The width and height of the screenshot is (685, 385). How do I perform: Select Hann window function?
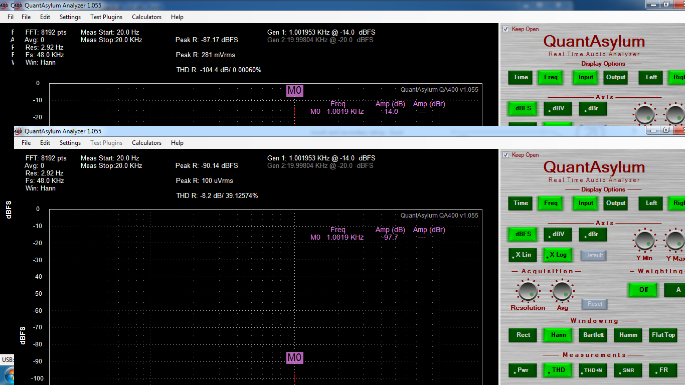click(x=558, y=335)
